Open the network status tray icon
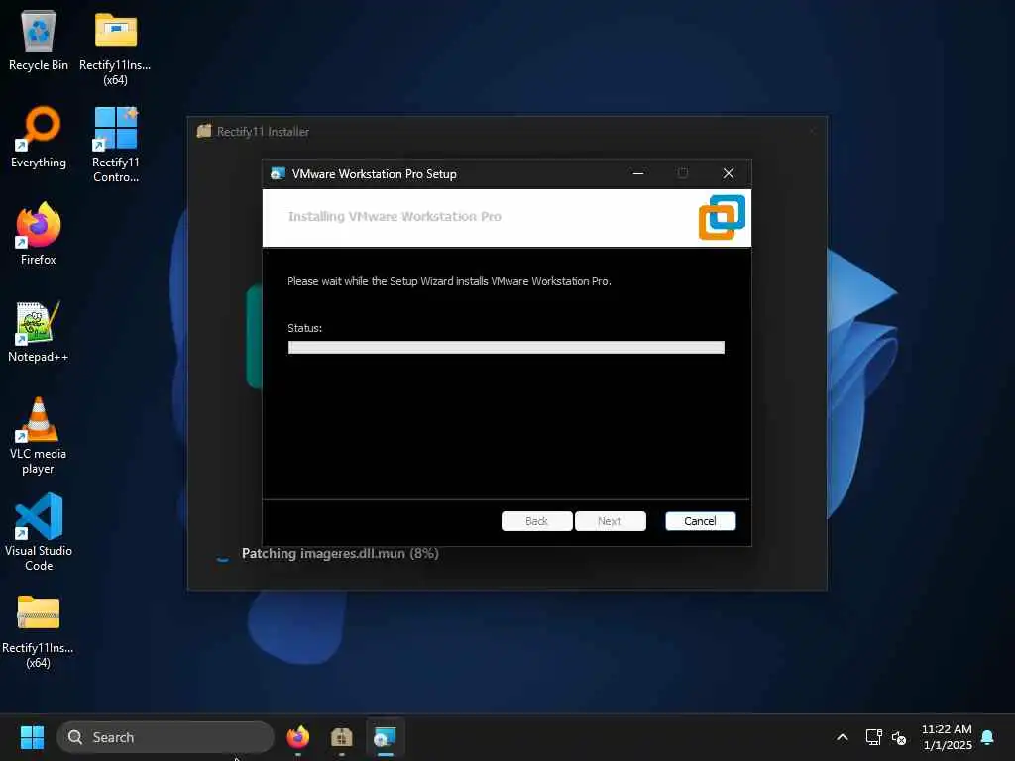The width and height of the screenshot is (1015, 761). tap(873, 737)
